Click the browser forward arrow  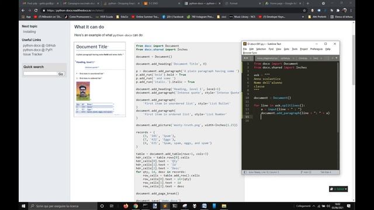[29, 10]
